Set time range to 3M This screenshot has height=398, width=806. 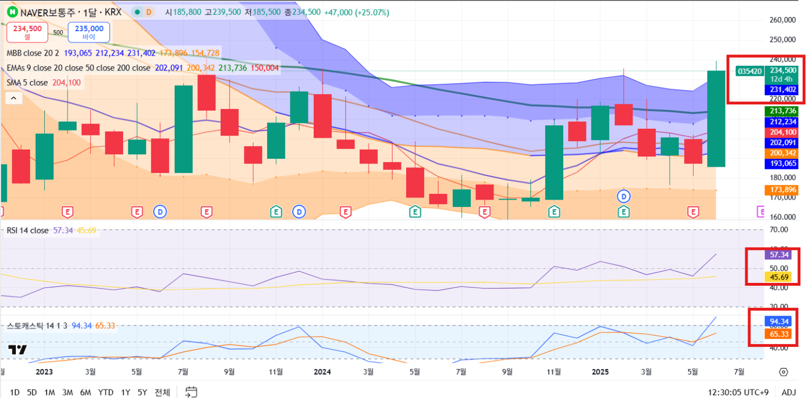click(x=67, y=392)
